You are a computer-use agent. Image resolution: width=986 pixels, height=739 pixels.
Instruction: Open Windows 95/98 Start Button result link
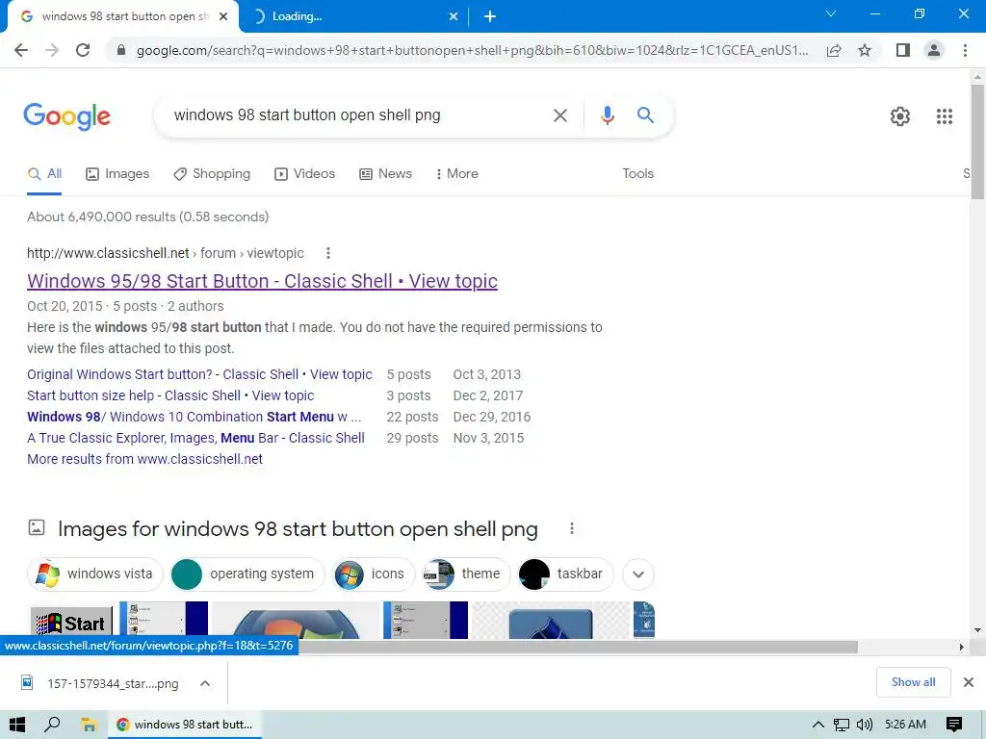[262, 281]
